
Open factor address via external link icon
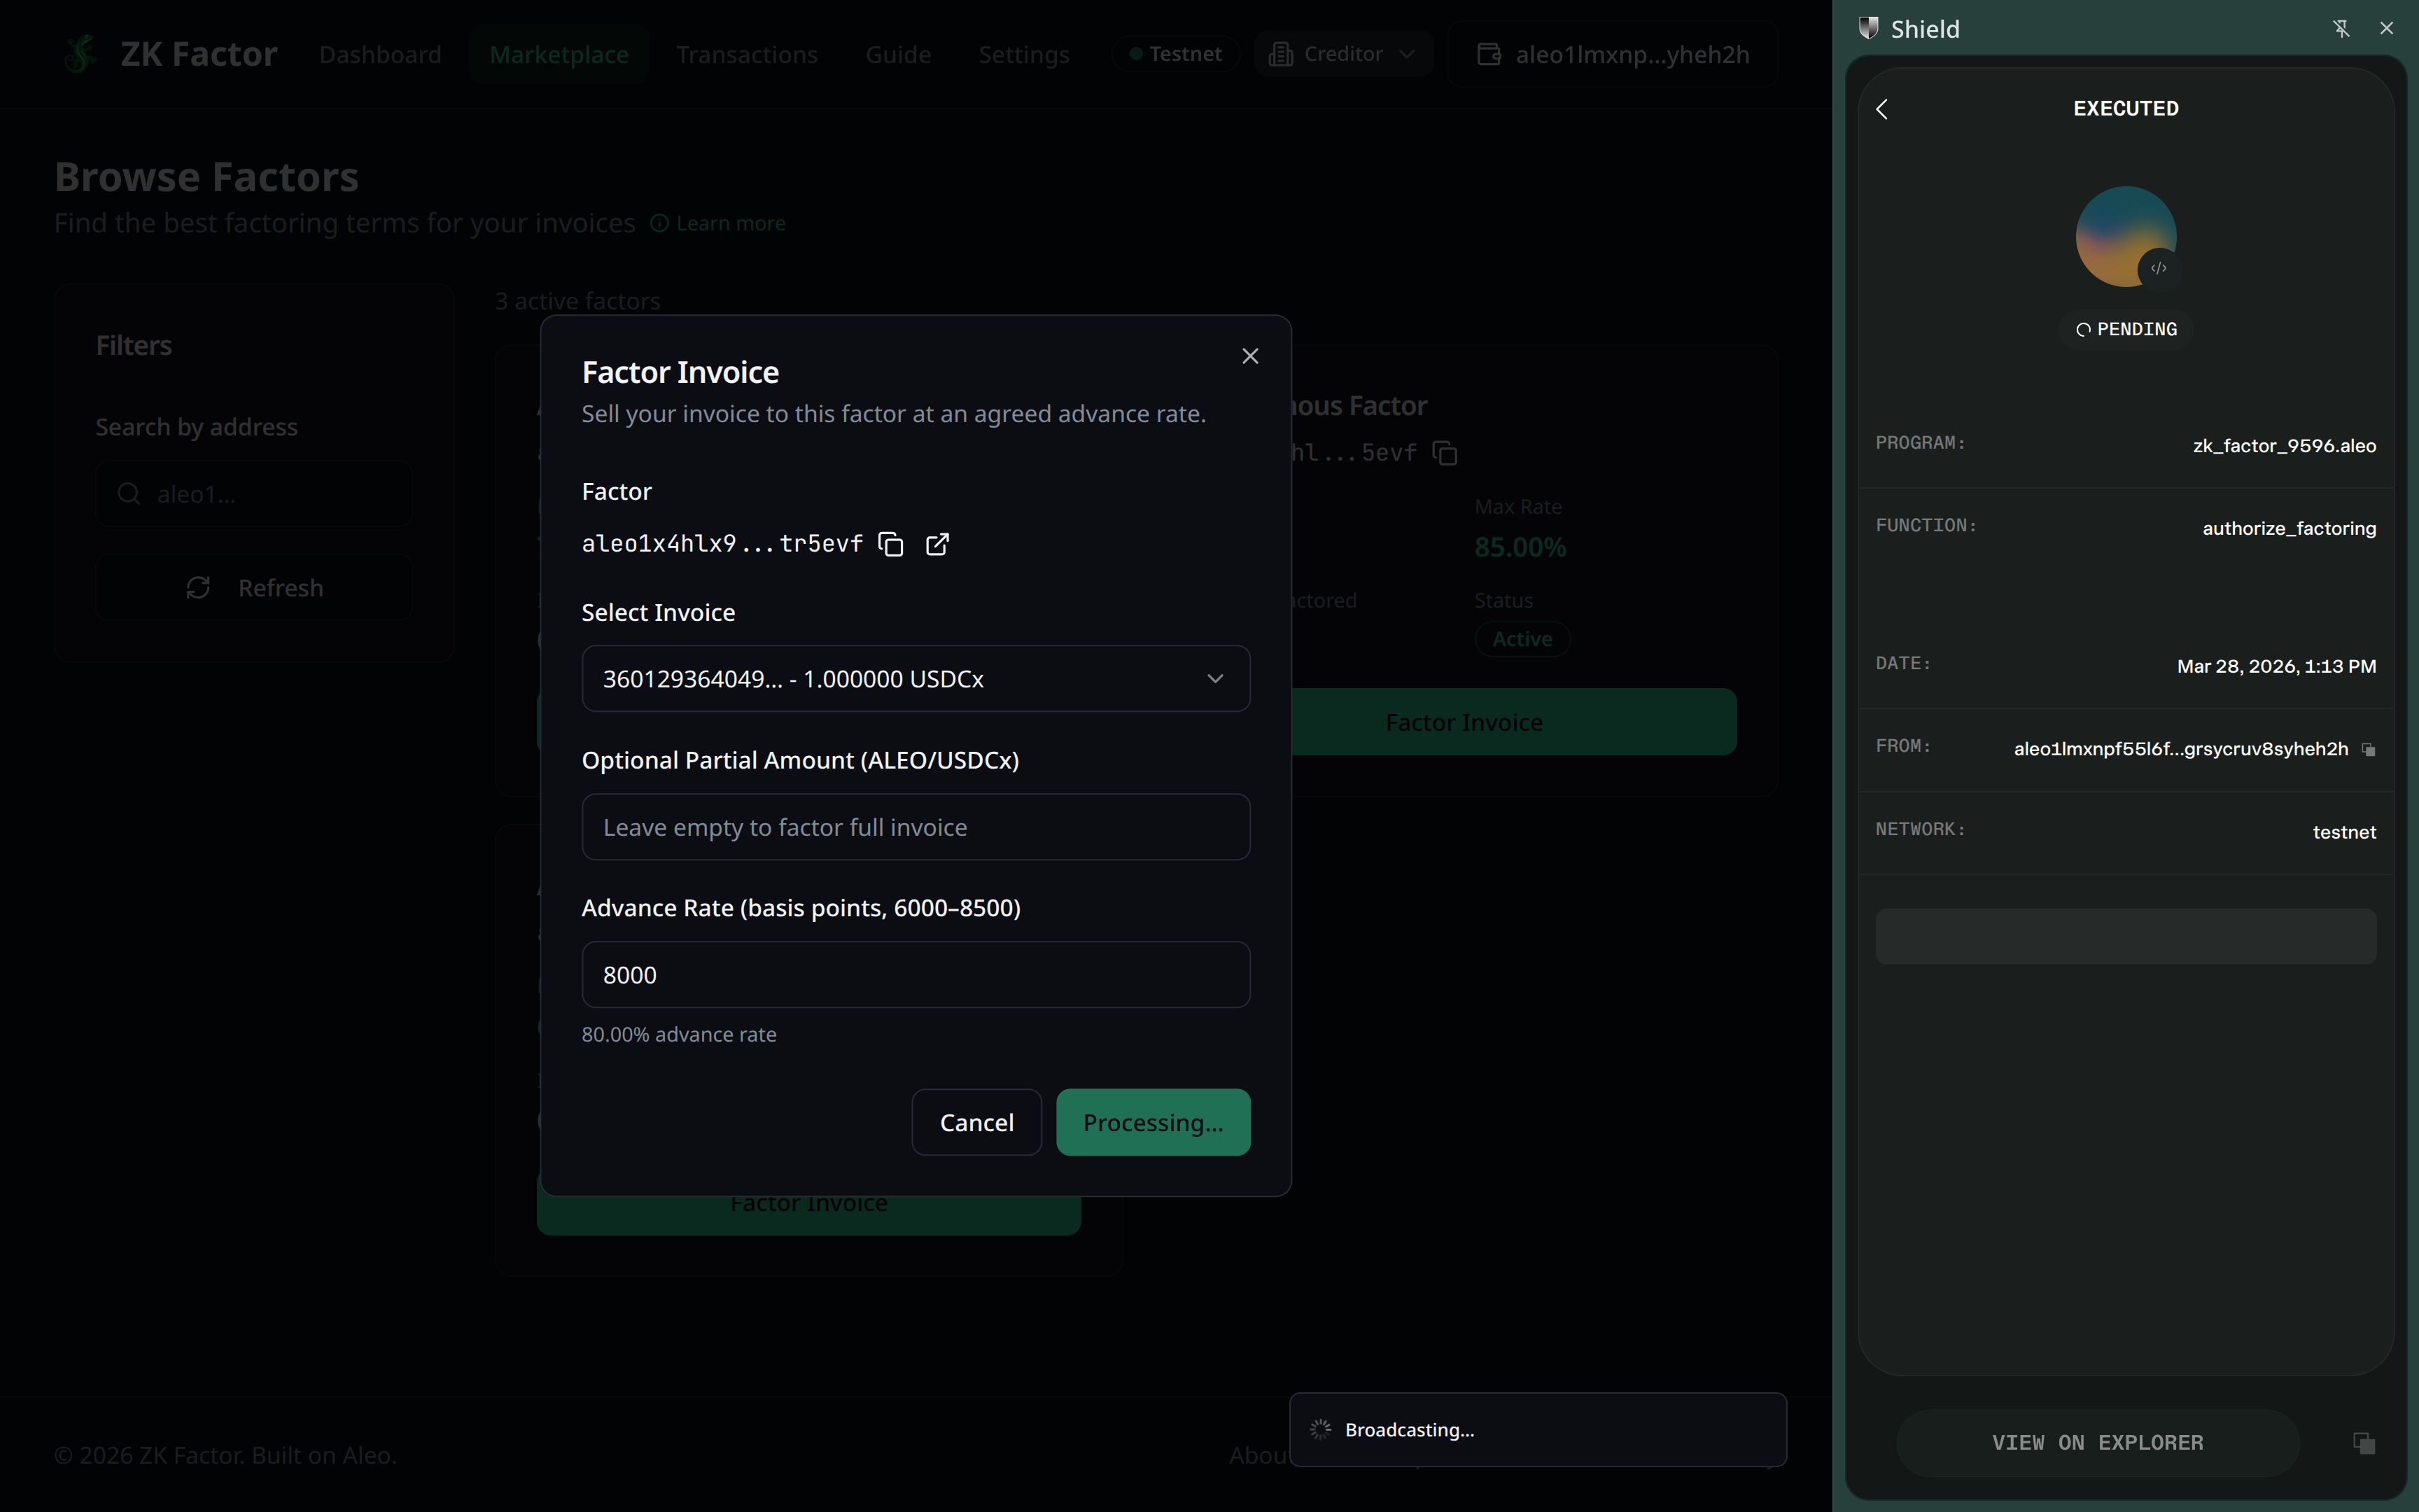point(937,544)
